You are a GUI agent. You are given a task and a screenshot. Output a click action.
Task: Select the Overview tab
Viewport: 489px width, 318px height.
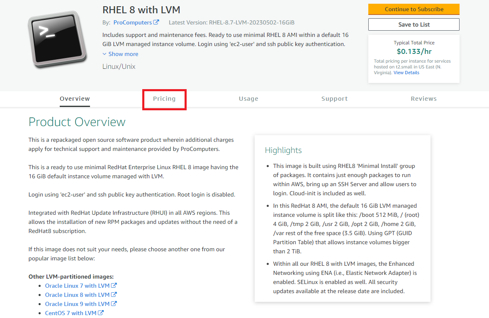coord(75,99)
